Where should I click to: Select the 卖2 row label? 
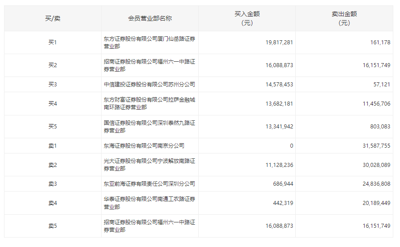[x=53, y=165]
